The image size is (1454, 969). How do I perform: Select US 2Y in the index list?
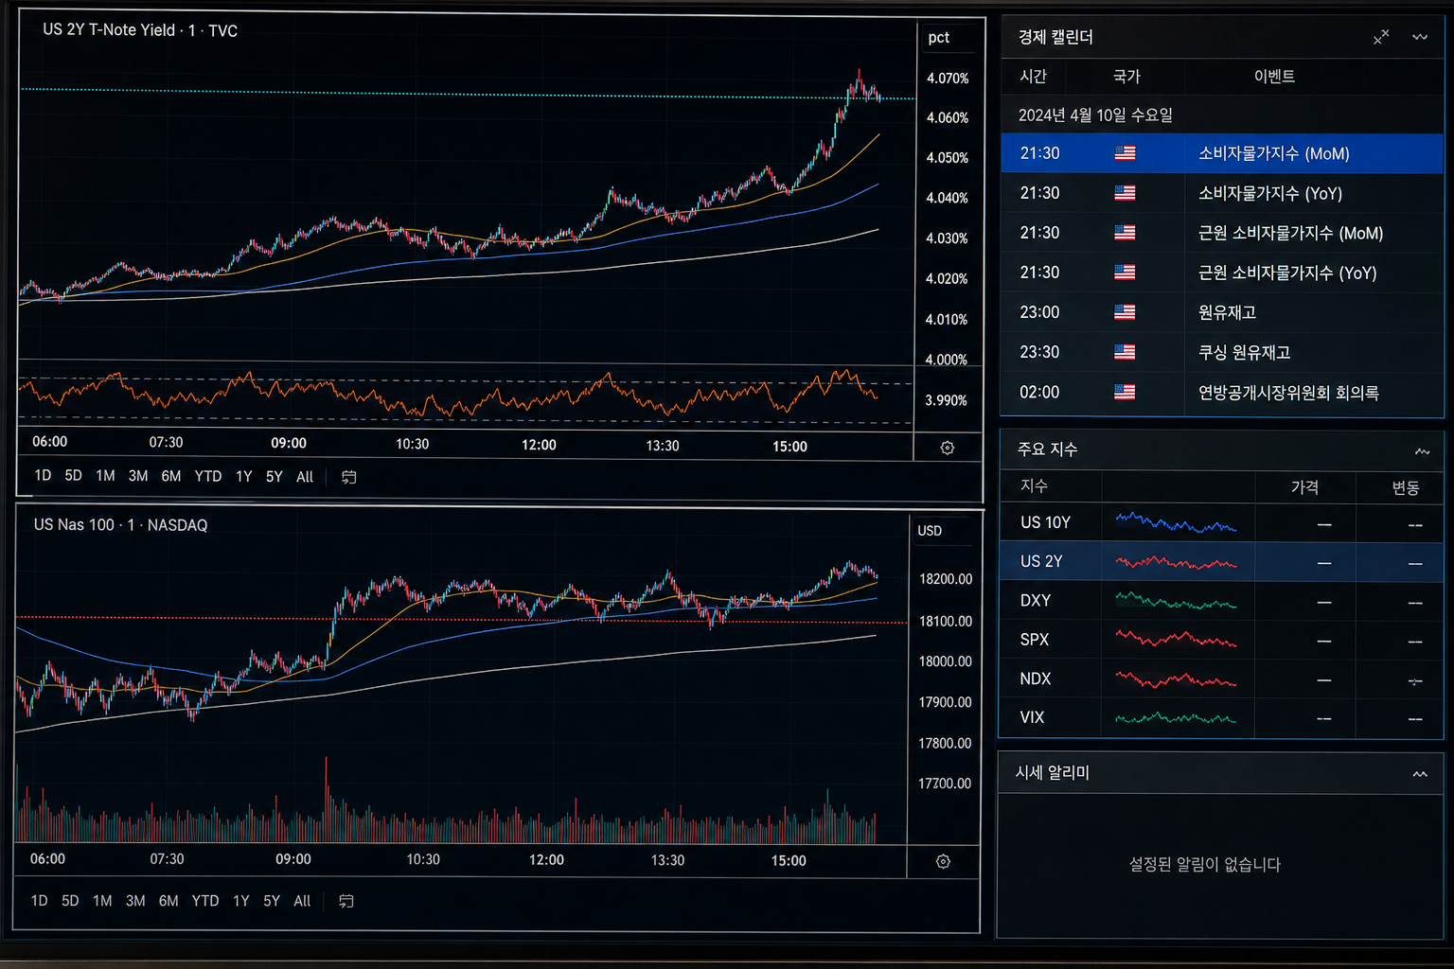[1221, 562]
